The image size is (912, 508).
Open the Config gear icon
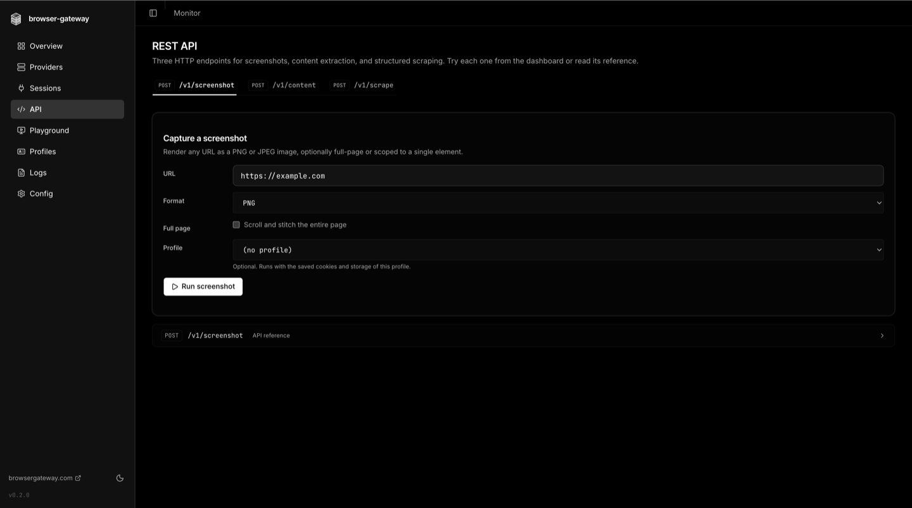21,194
